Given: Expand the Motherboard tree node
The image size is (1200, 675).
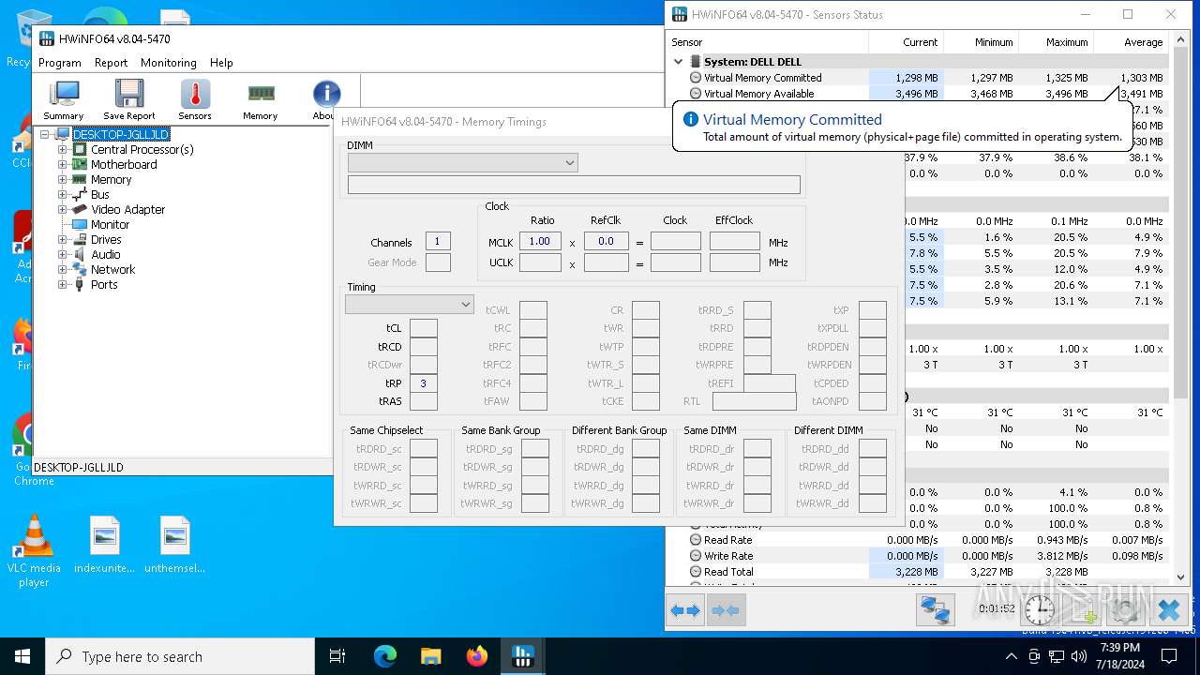Looking at the screenshot, I should [x=63, y=164].
